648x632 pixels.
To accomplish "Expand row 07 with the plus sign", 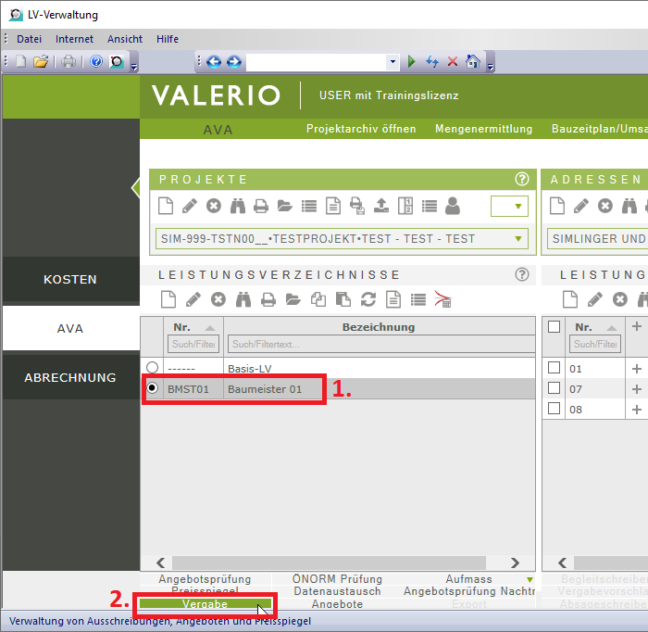I will (636, 389).
